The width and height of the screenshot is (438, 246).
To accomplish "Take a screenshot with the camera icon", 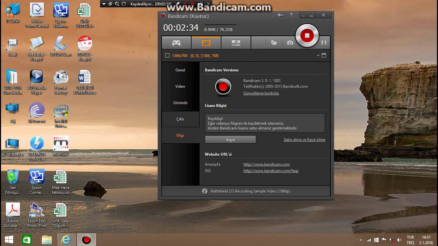I will [x=290, y=43].
